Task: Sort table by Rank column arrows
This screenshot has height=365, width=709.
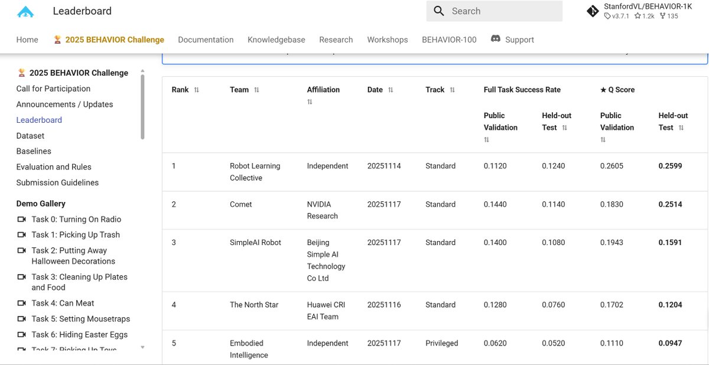Action: tap(197, 90)
